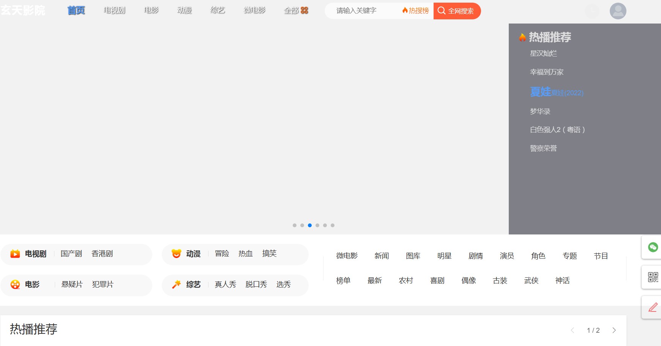
Task: Click the 玄天影院 site logo
Action: [23, 10]
